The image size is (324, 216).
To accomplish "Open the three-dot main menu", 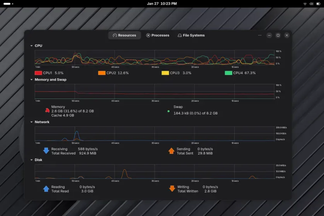I will click(x=259, y=35).
